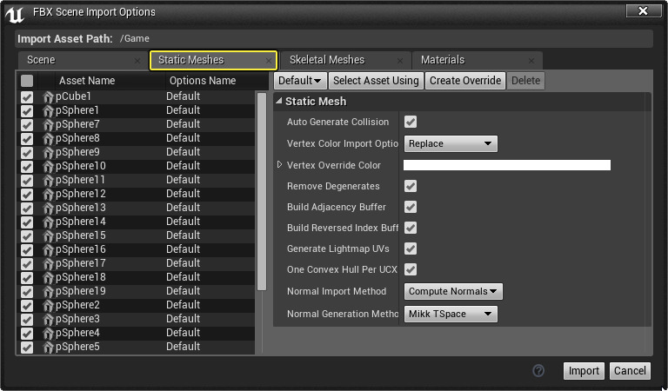
Task: Click the pSphere10 mesh icon
Action: 48,166
